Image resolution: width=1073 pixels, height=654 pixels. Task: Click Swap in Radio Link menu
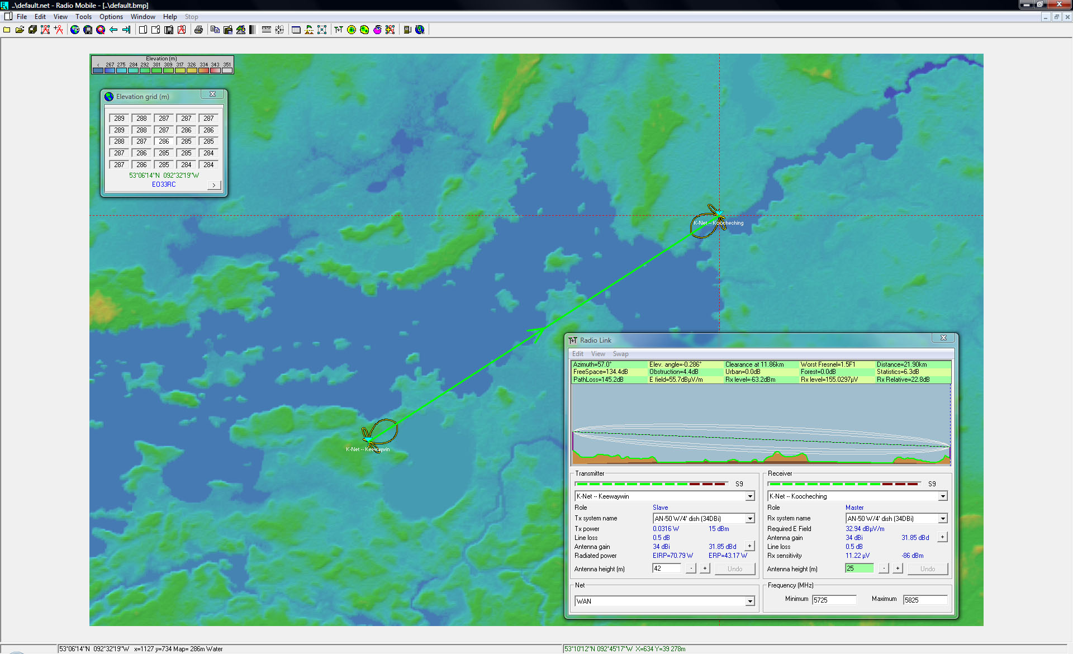point(620,354)
